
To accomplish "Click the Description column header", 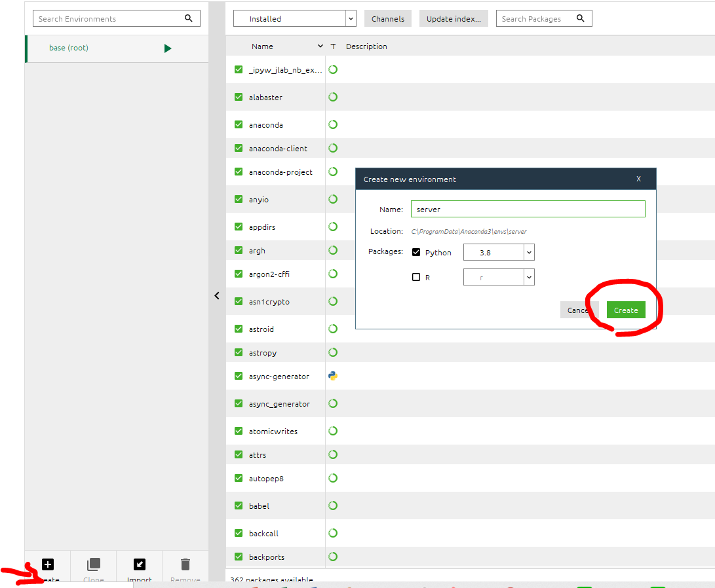I will click(366, 46).
